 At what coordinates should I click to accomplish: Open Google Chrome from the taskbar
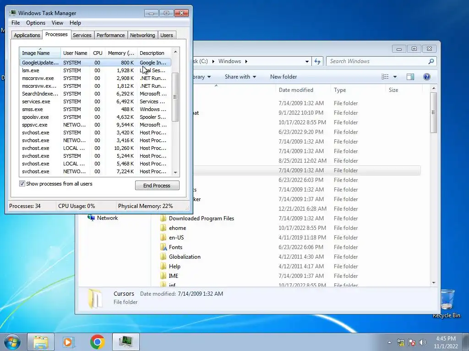(x=97, y=342)
